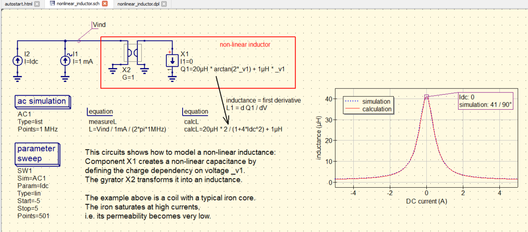Screen dimensions: 528x232
Task: Select the I1 AC current source symbol
Action: coord(65,61)
